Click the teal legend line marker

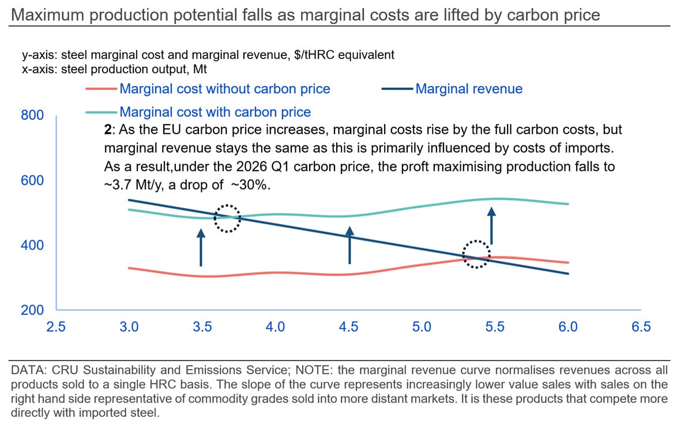[101, 112]
